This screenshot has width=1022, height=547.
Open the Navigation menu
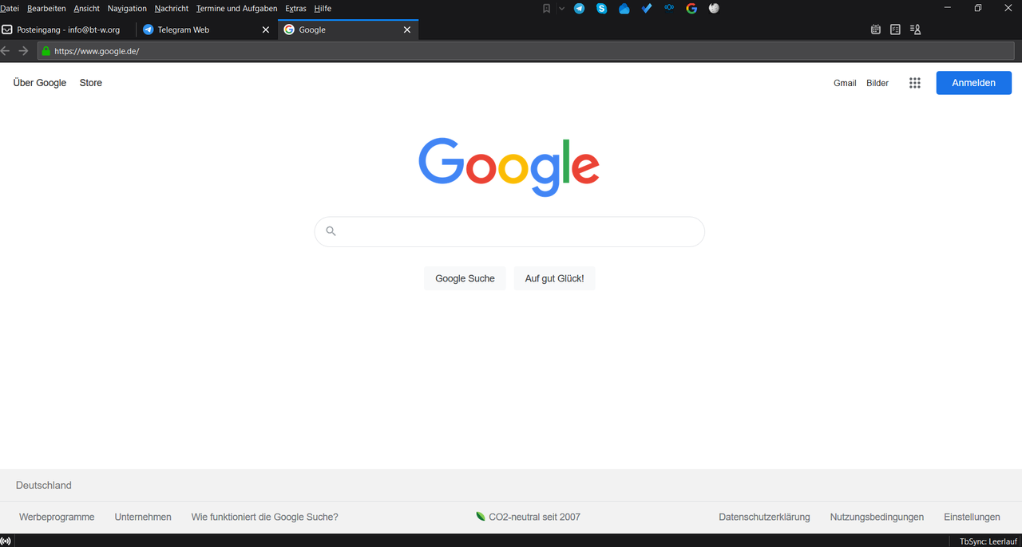[127, 9]
